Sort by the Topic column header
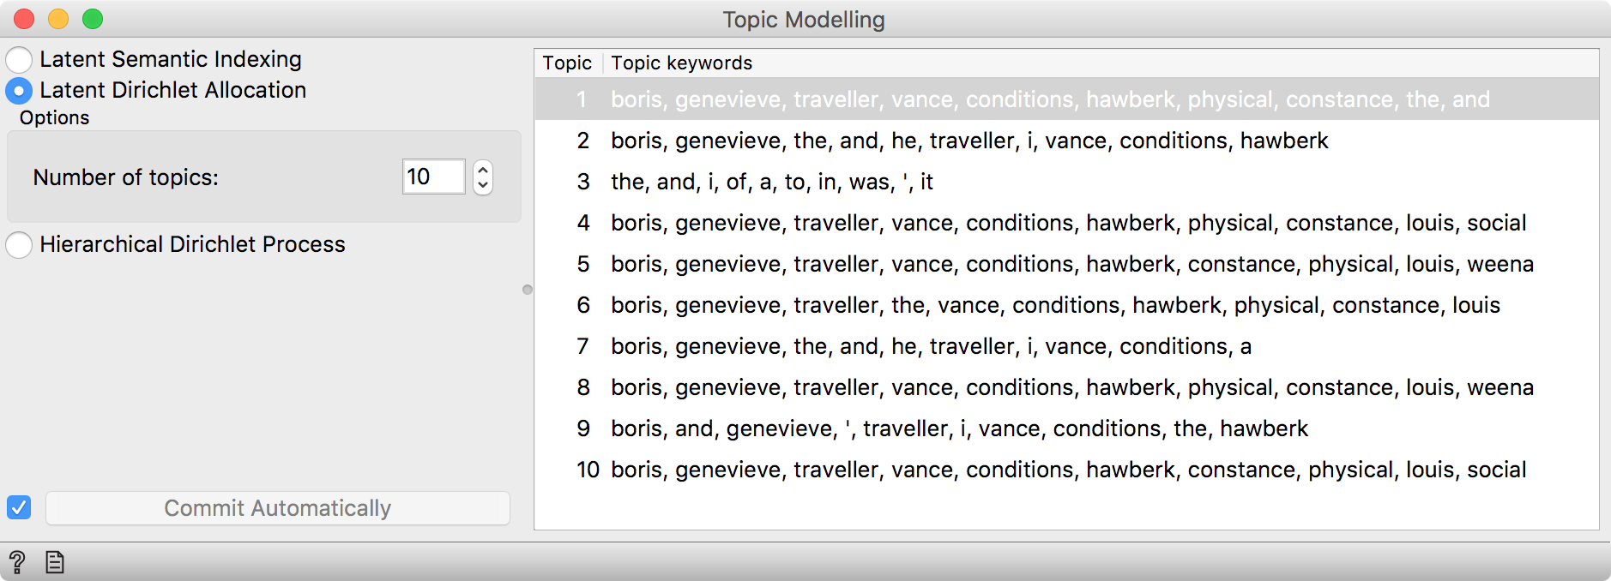The image size is (1611, 581). [569, 63]
